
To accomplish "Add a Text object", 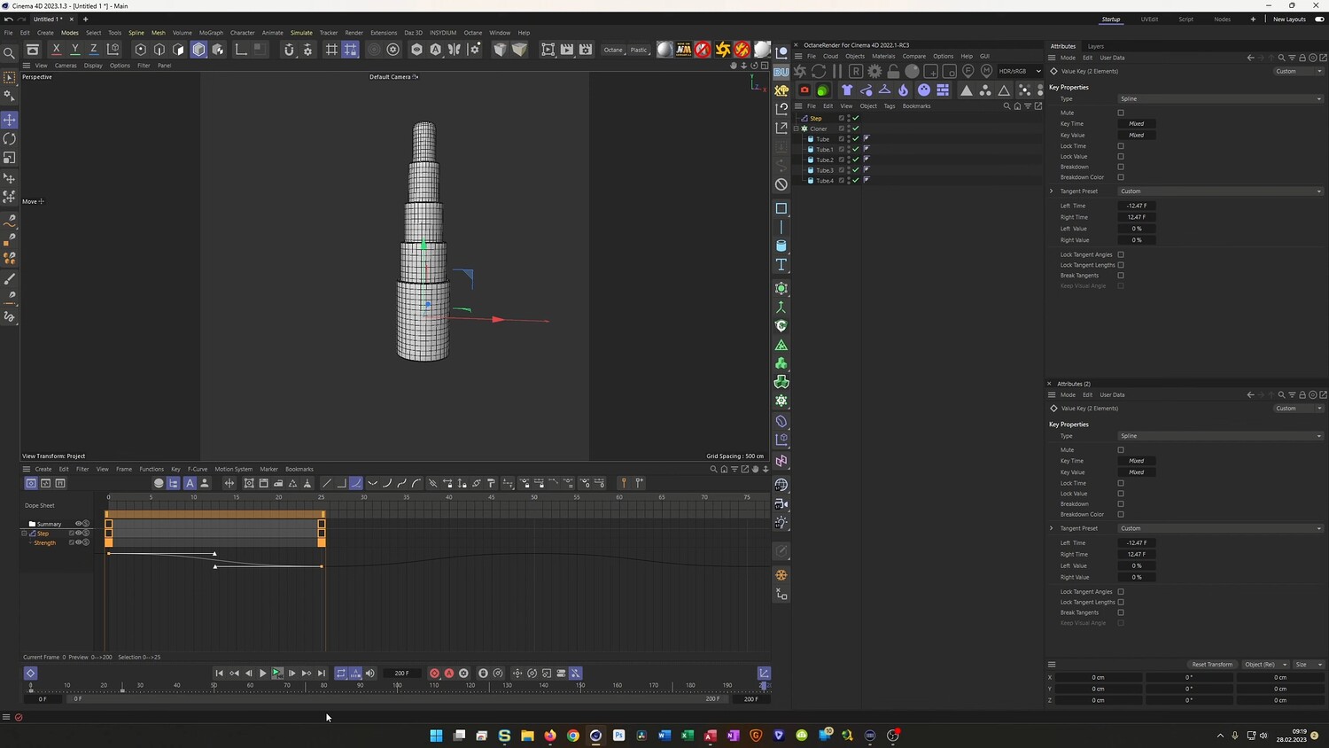I will pyautogui.click(x=781, y=264).
